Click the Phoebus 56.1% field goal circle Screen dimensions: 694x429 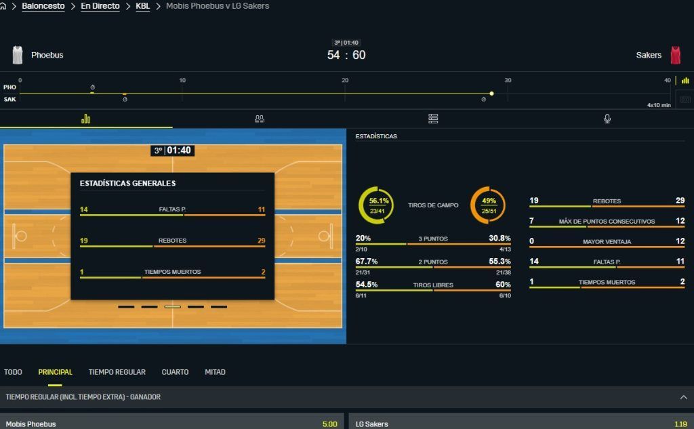pos(376,205)
